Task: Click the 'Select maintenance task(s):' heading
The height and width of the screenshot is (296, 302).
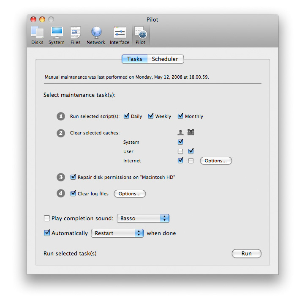Action: (x=79, y=95)
